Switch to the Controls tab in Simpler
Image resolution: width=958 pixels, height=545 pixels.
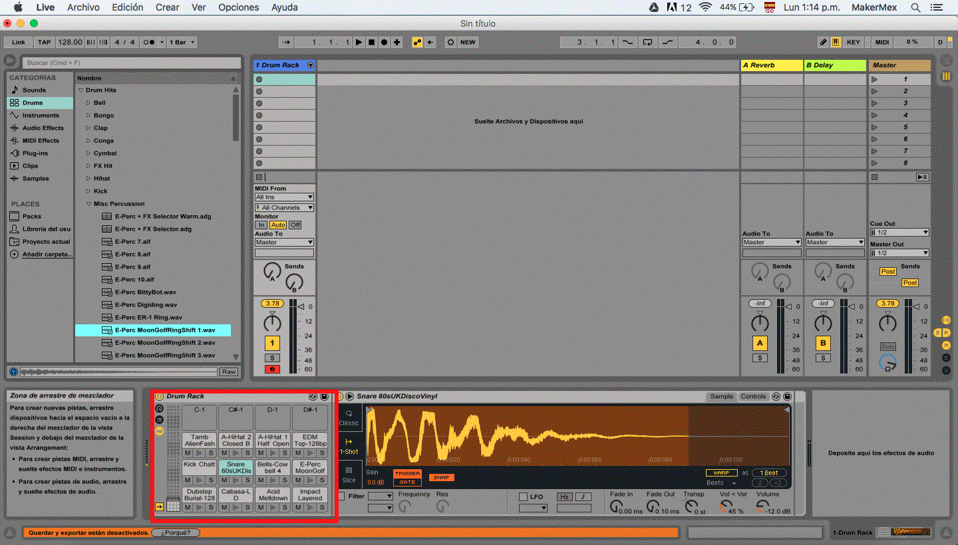(753, 397)
